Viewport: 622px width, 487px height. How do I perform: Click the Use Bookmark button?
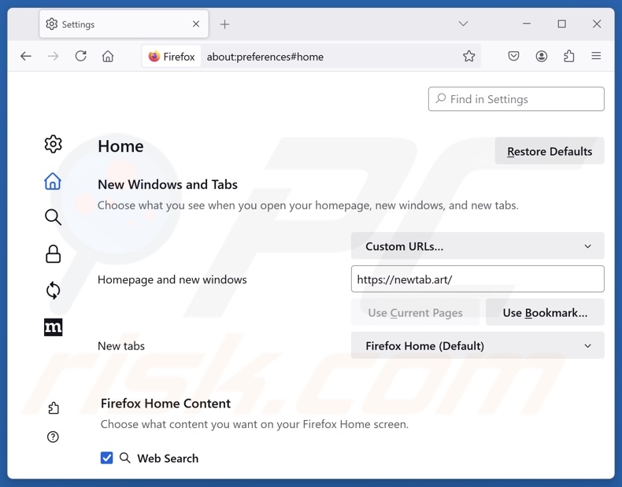click(x=545, y=312)
